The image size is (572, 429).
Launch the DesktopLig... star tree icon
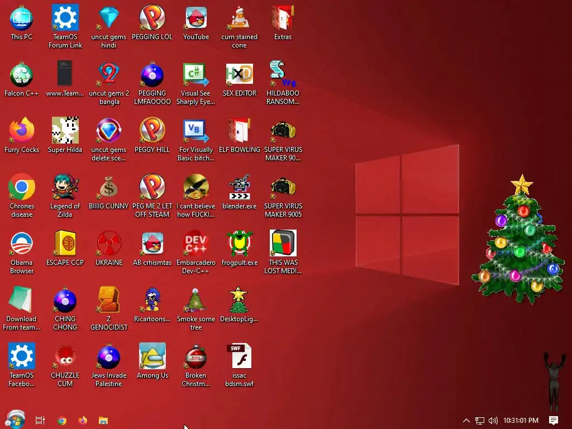point(239,304)
